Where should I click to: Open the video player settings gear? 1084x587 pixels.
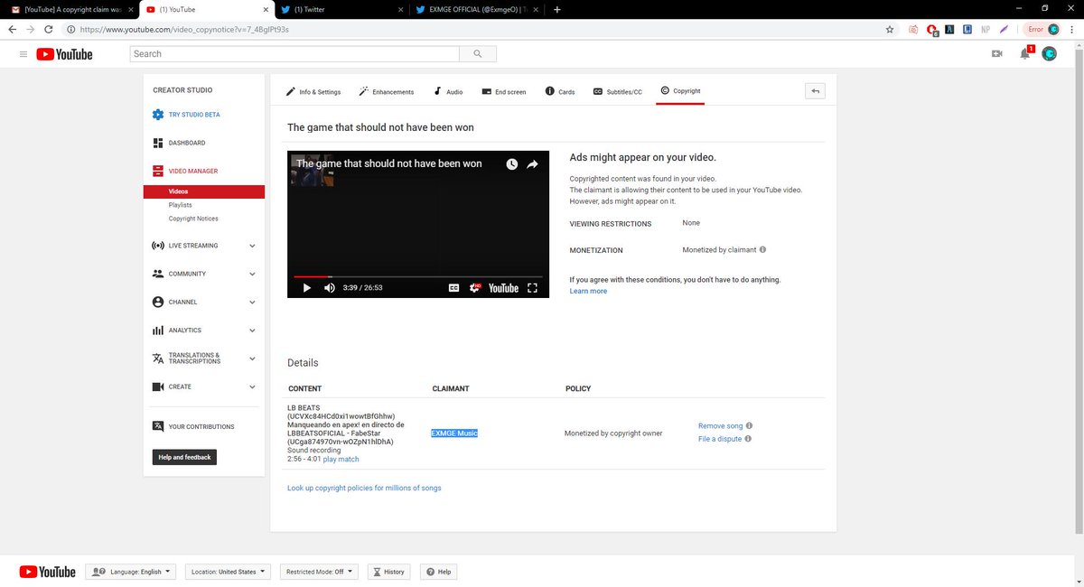pyautogui.click(x=475, y=288)
